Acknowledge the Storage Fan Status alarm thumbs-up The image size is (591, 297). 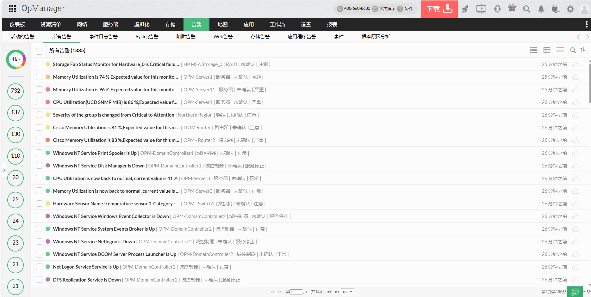575,64
